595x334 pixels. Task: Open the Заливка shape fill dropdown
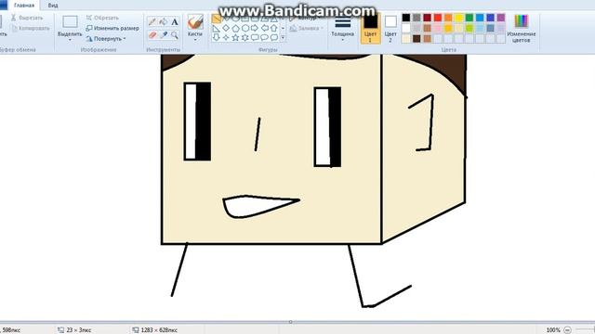pos(307,29)
